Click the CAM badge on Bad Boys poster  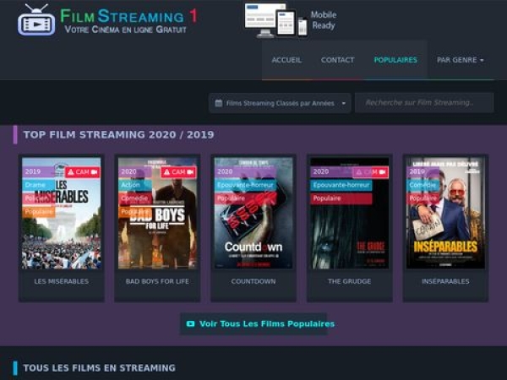(178, 172)
